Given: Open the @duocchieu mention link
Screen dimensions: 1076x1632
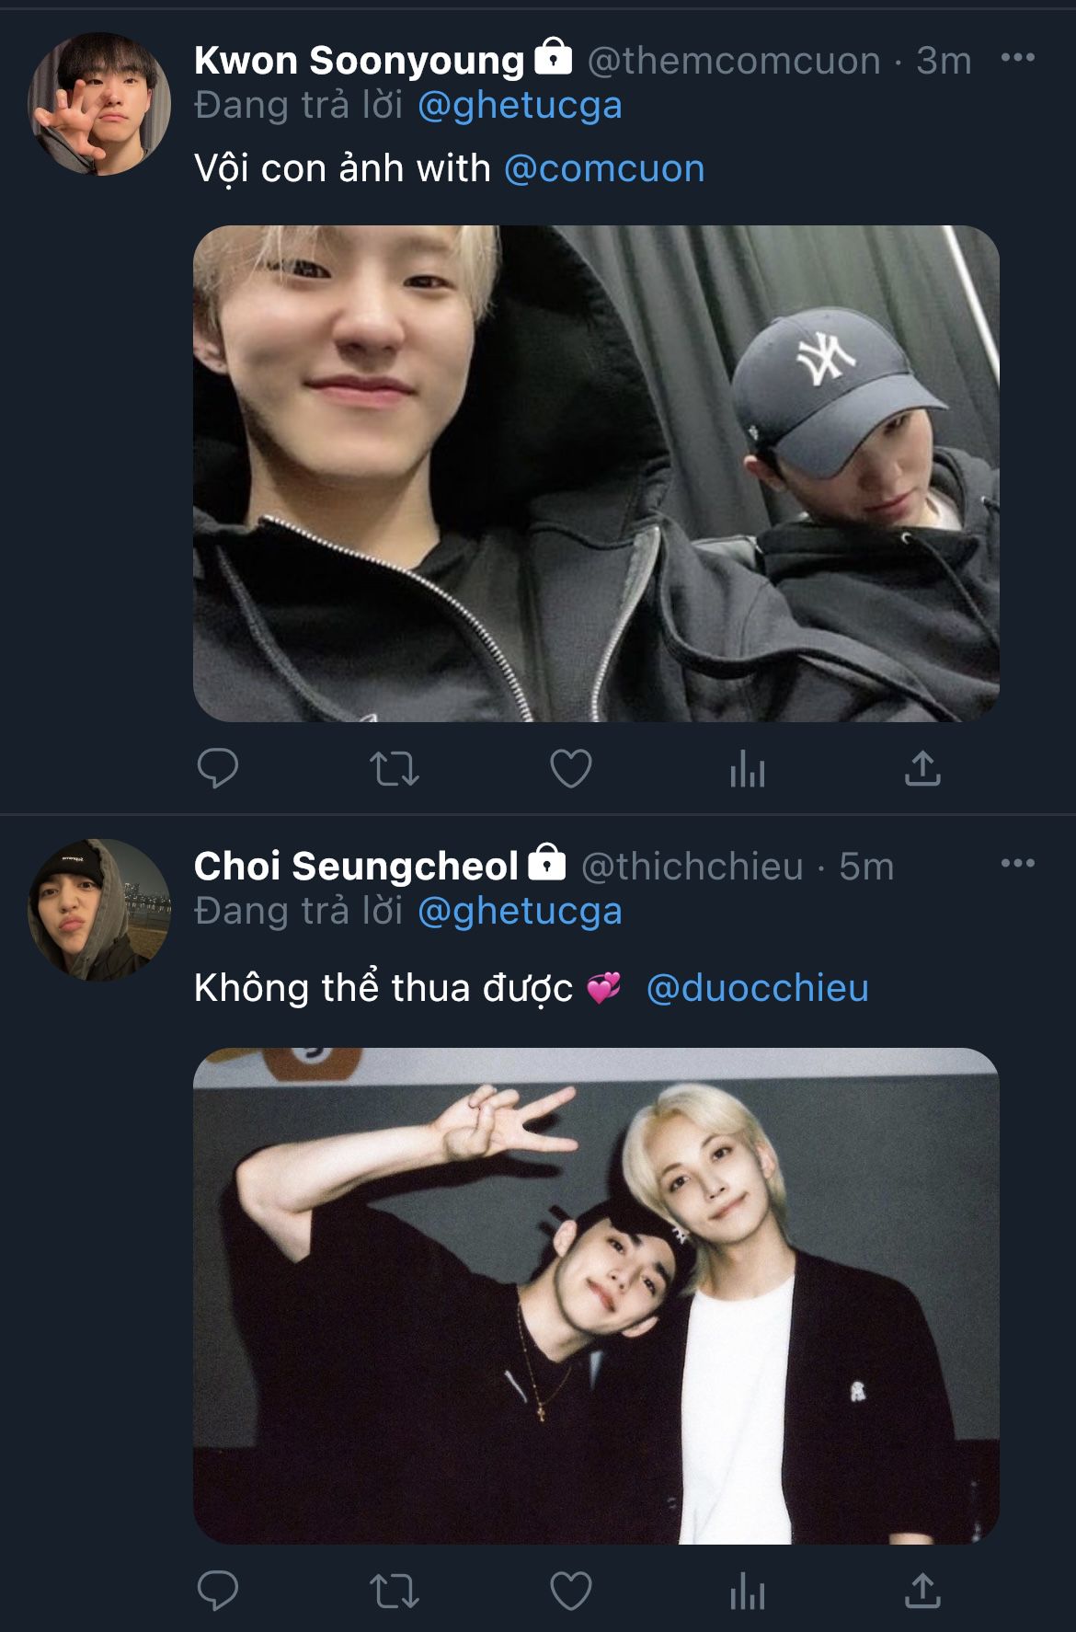Looking at the screenshot, I should click(x=757, y=989).
